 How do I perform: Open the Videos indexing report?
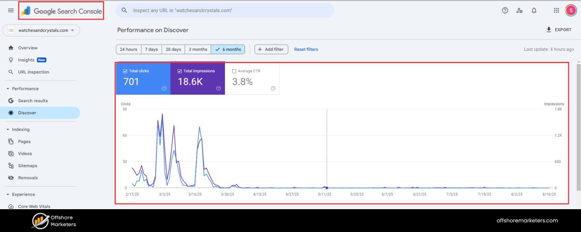[25, 154]
